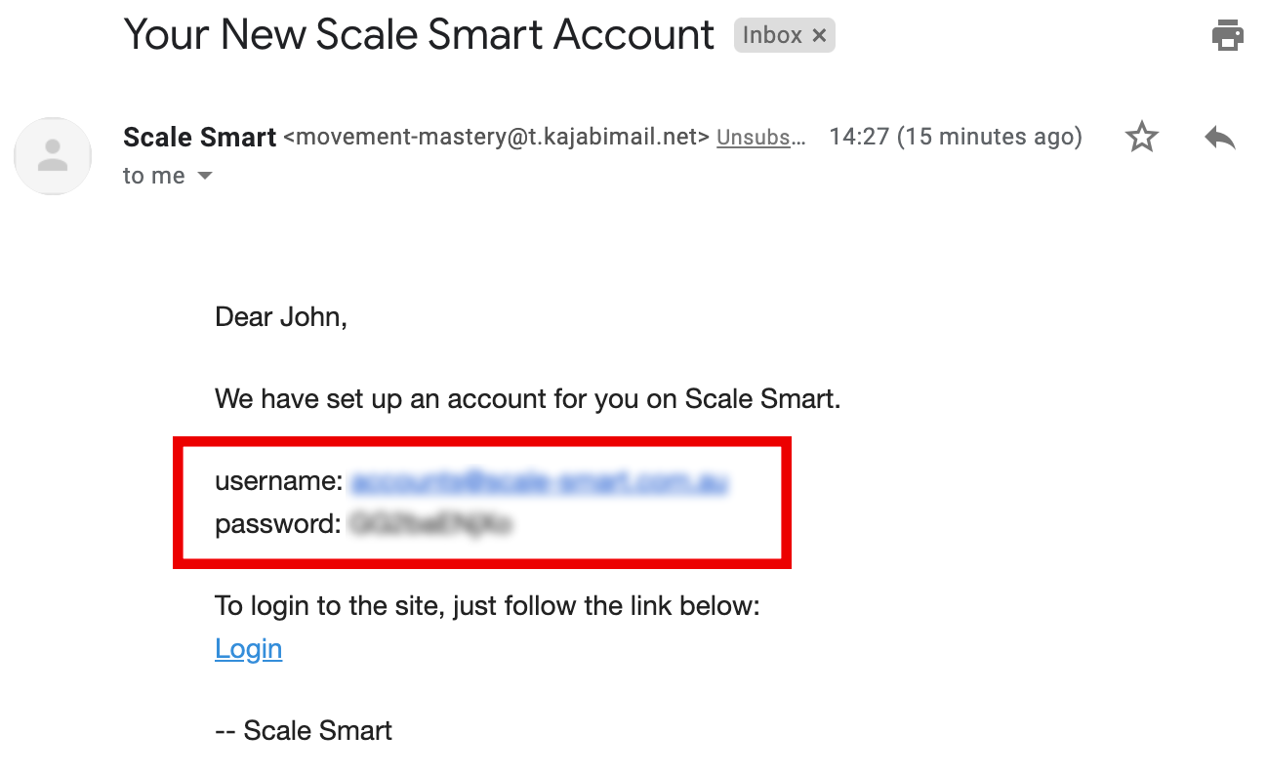Open the Login link
The width and height of the screenshot is (1267, 775).
click(248, 649)
